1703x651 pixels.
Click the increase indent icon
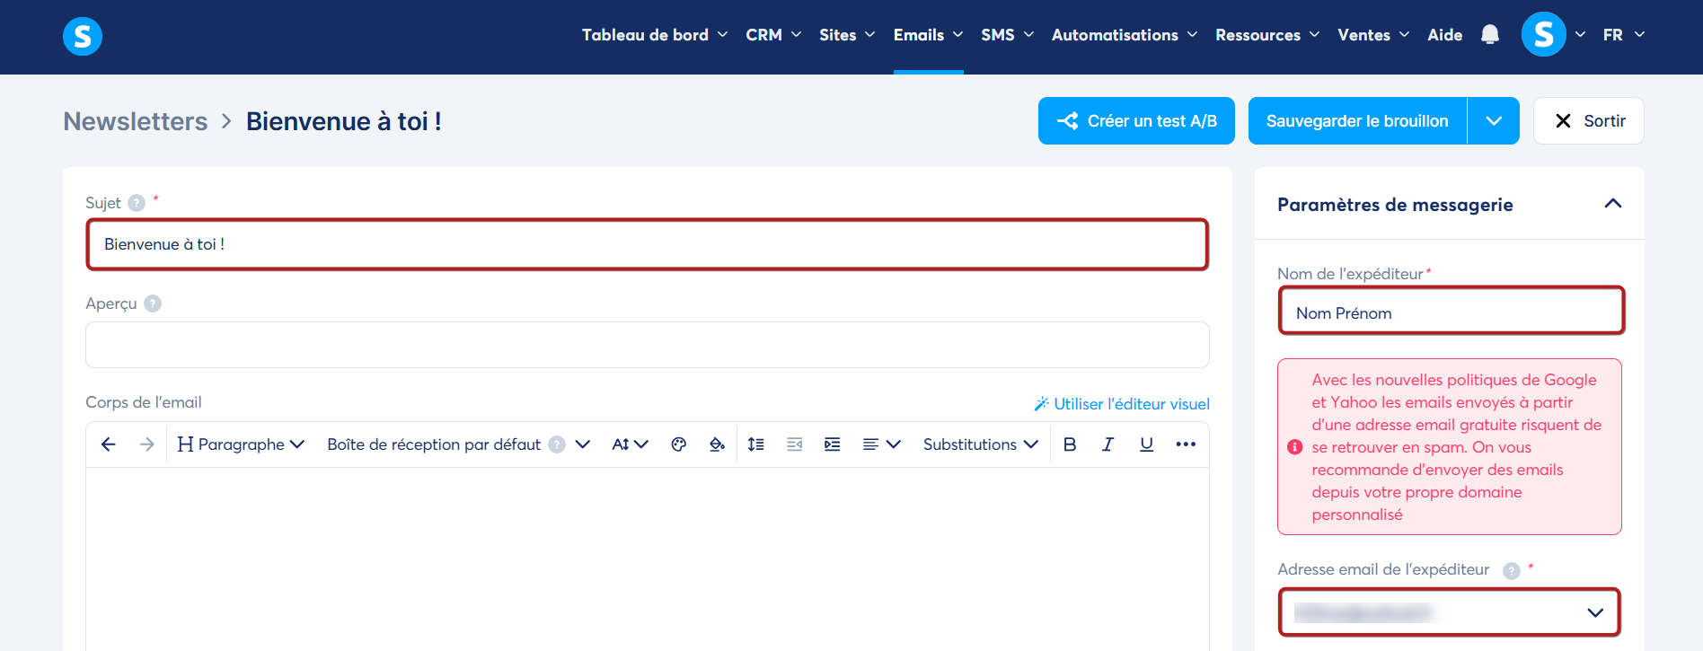click(x=833, y=444)
